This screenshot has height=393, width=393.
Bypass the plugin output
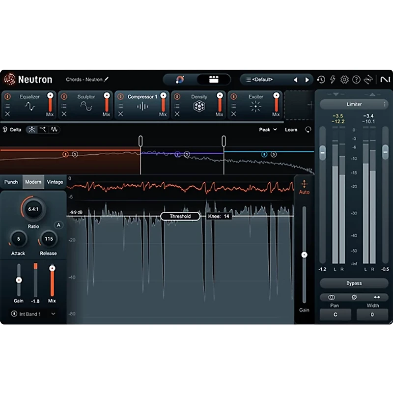353,283
